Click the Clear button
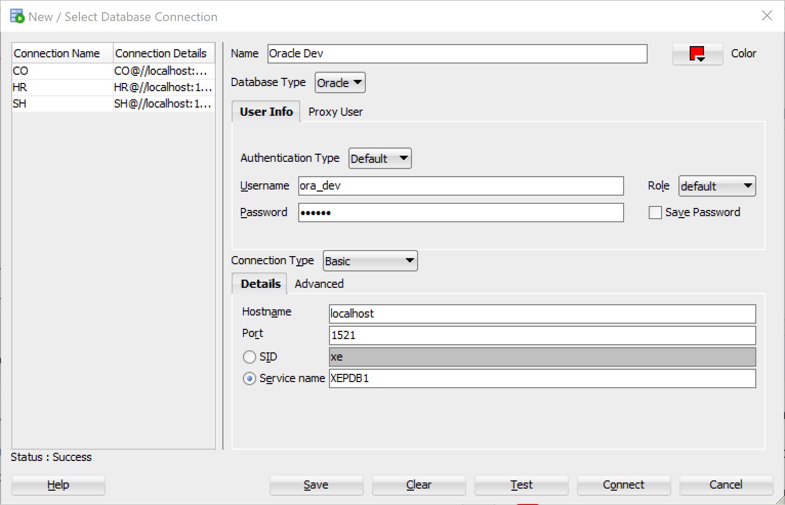This screenshot has height=505, width=785. click(x=419, y=485)
